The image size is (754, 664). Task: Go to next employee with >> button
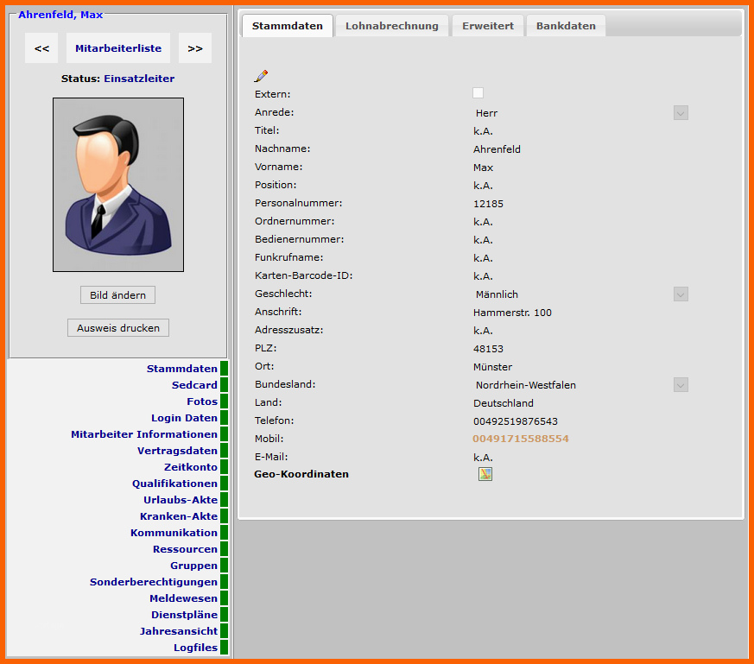[195, 48]
